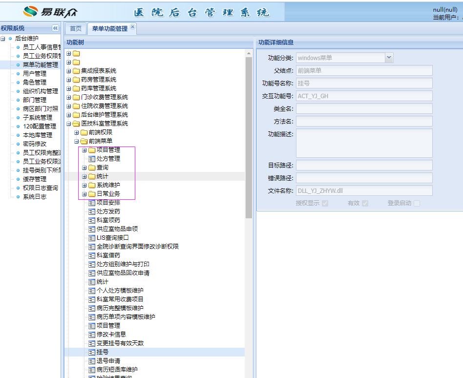
Task: Toggle the 授权显示 checkbox
Action: [x=325, y=203]
